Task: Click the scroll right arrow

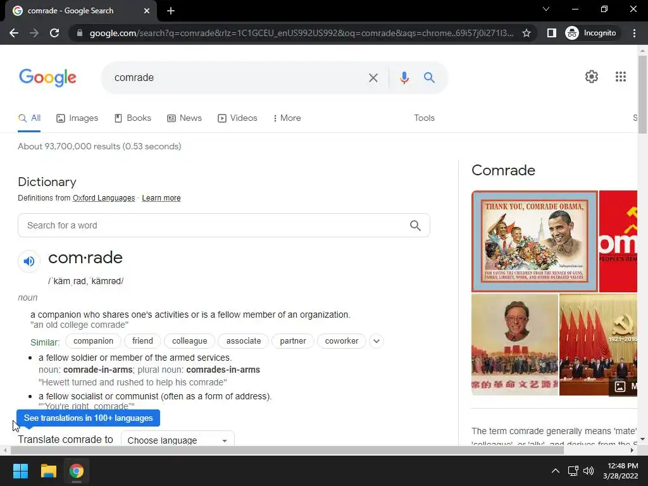Action: (x=632, y=451)
